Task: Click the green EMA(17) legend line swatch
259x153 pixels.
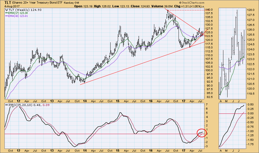Action: click(6, 13)
